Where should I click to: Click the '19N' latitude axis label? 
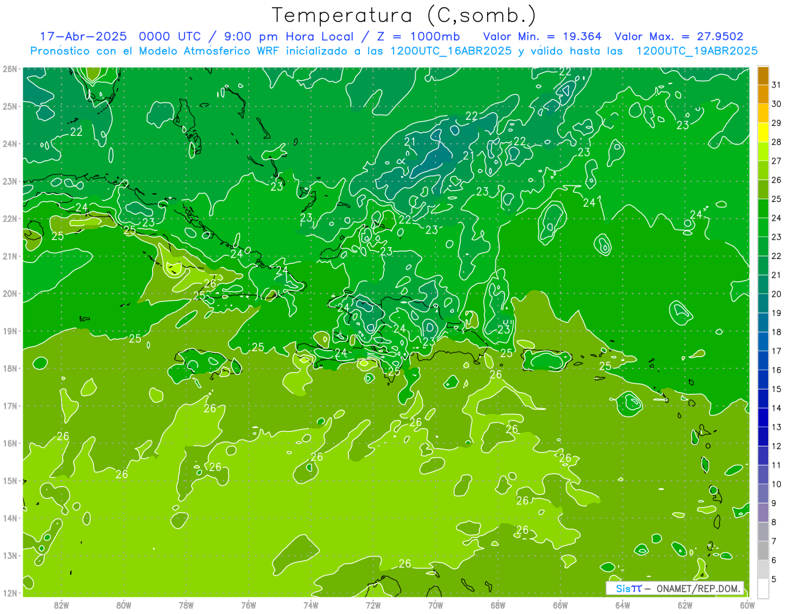11,331
